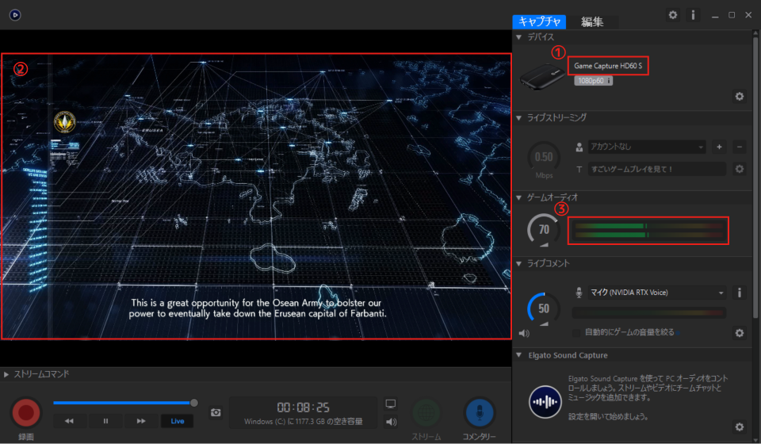Toggle the コメンタリー microphone button

(479, 413)
